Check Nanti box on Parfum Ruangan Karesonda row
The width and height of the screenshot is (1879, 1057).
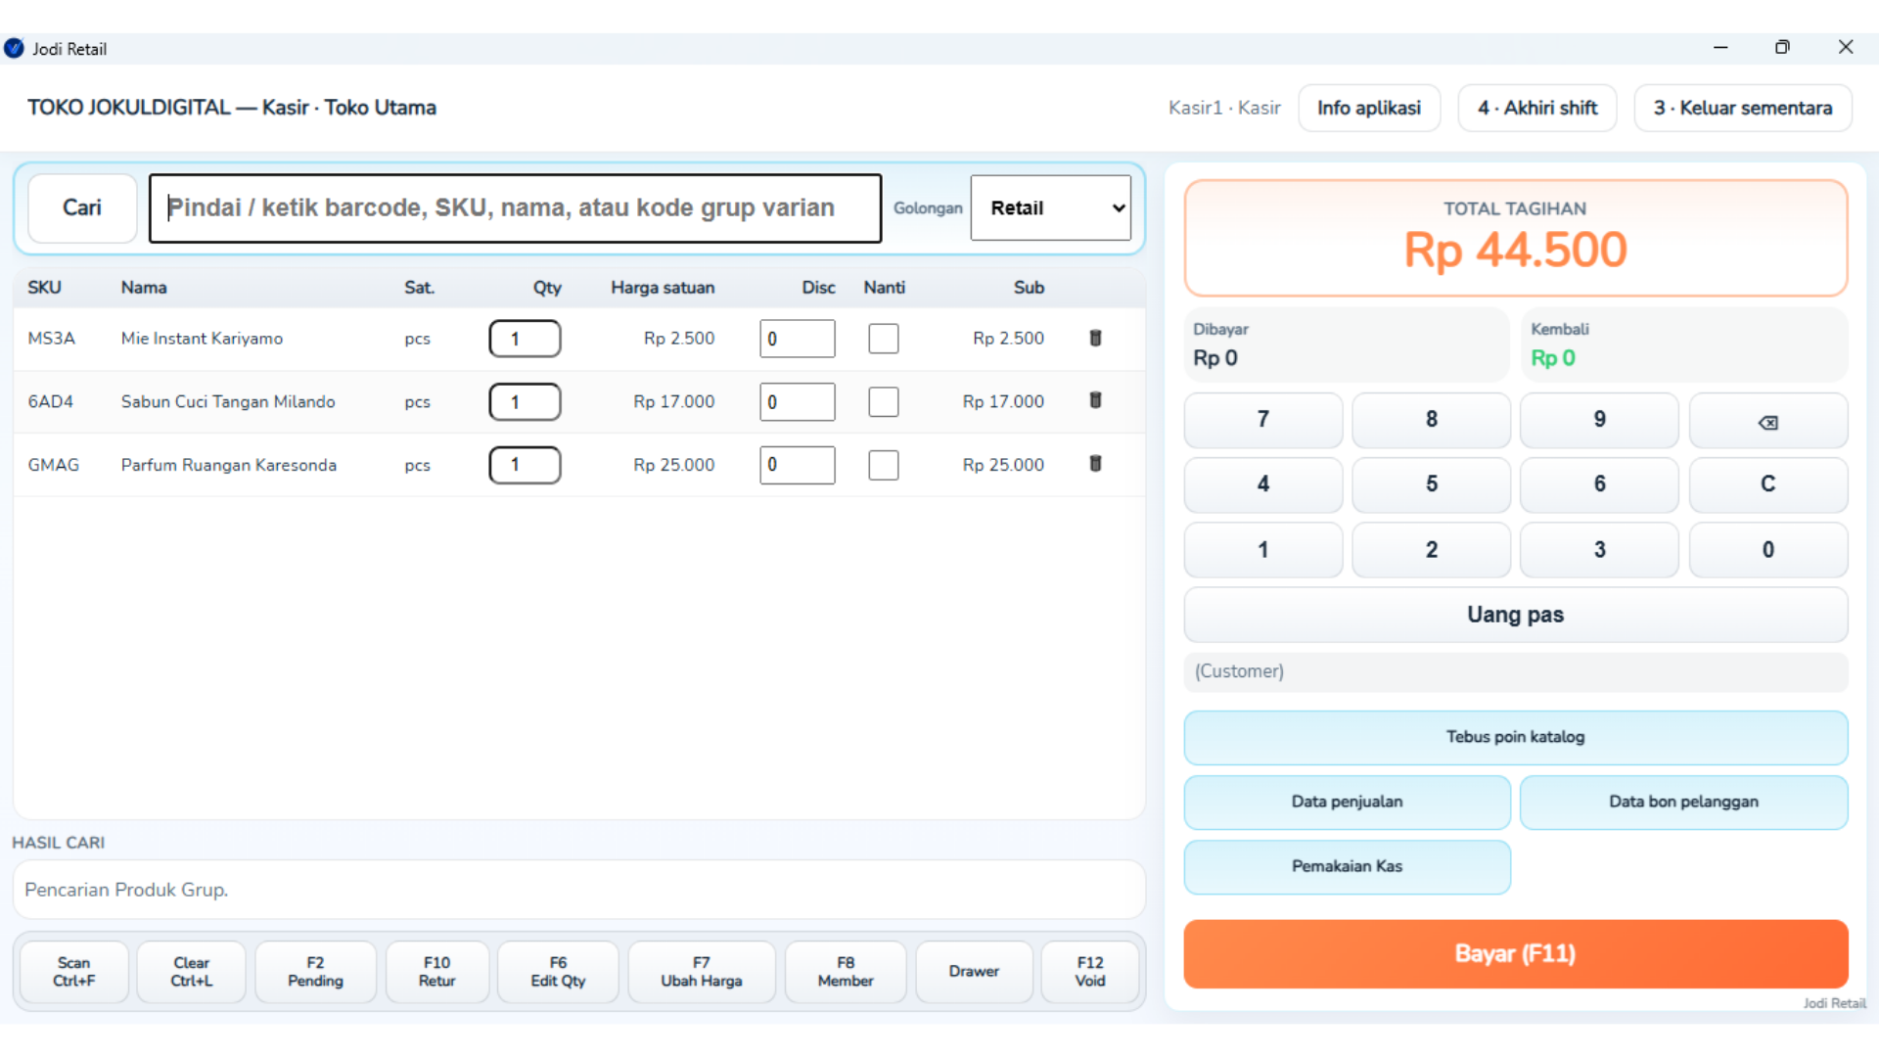(x=883, y=465)
